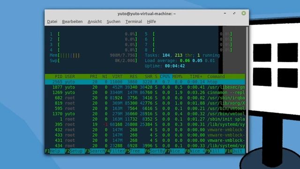Sort by the PID column header

(x=58, y=77)
